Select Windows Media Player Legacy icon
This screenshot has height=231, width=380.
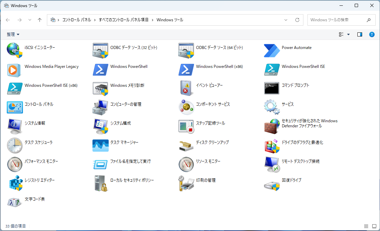pos(14,70)
